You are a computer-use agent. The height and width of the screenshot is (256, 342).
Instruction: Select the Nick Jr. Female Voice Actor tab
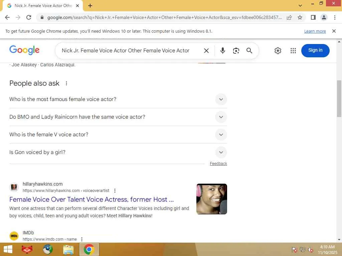pos(43,6)
